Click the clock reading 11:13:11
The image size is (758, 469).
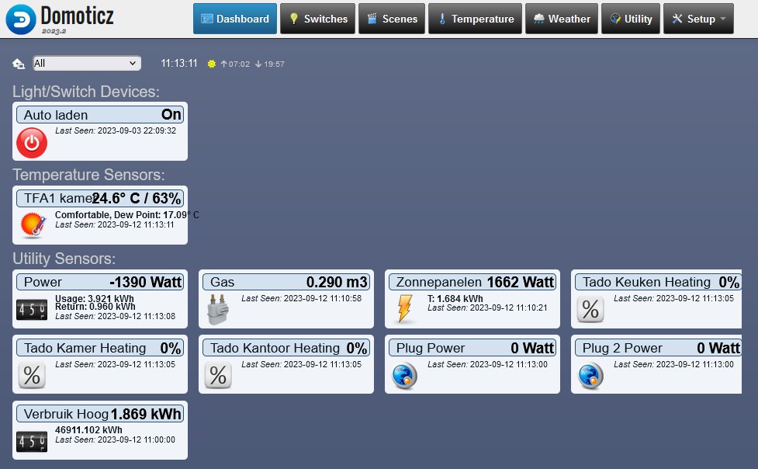coord(179,64)
